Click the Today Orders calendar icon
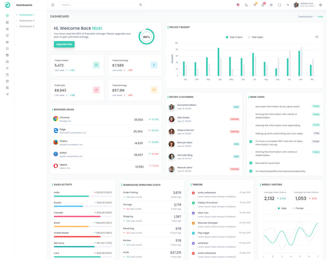 coord(96,65)
